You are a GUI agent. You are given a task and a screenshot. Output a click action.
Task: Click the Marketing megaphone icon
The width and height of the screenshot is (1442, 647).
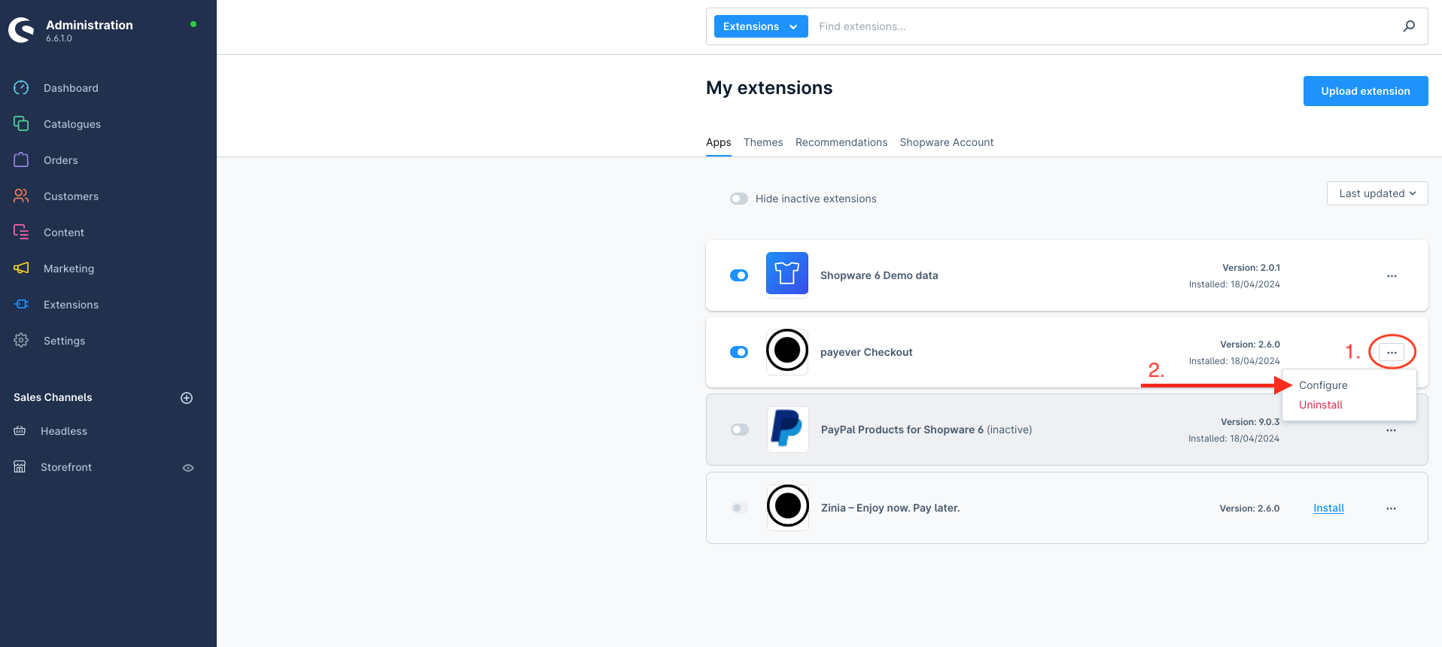(21, 269)
